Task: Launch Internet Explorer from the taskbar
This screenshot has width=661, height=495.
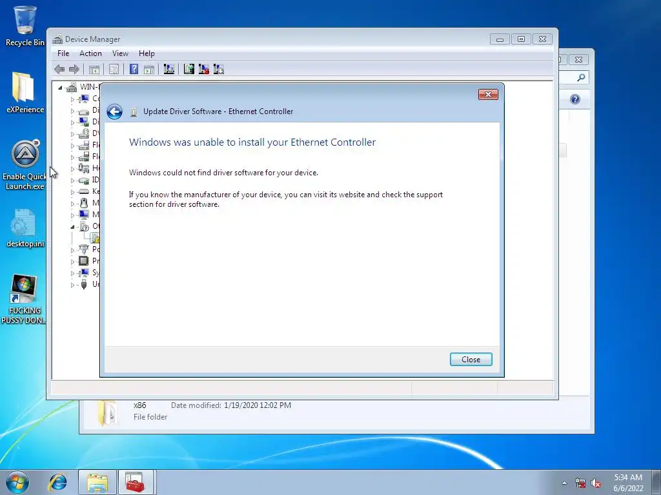Action: 57,482
